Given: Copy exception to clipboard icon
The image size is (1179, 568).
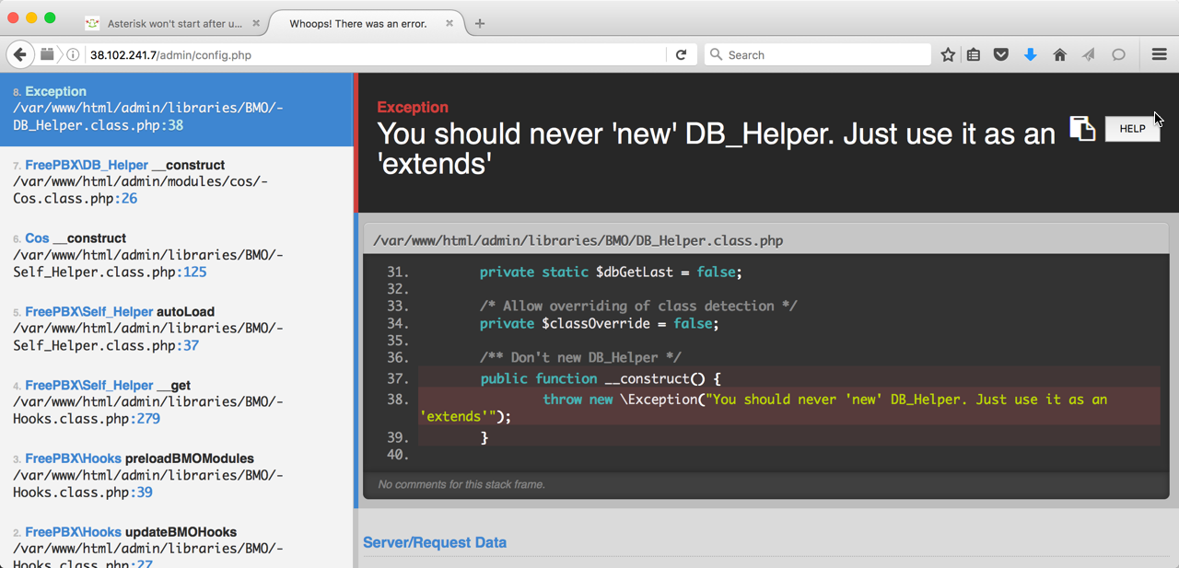Looking at the screenshot, I should click(1081, 129).
